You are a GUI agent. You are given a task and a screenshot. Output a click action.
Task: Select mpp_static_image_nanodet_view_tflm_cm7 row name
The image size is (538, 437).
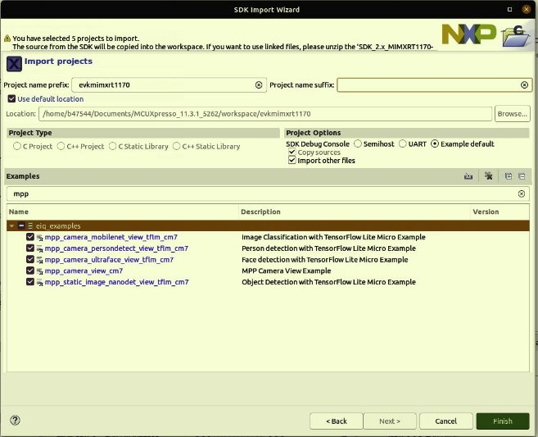click(116, 282)
